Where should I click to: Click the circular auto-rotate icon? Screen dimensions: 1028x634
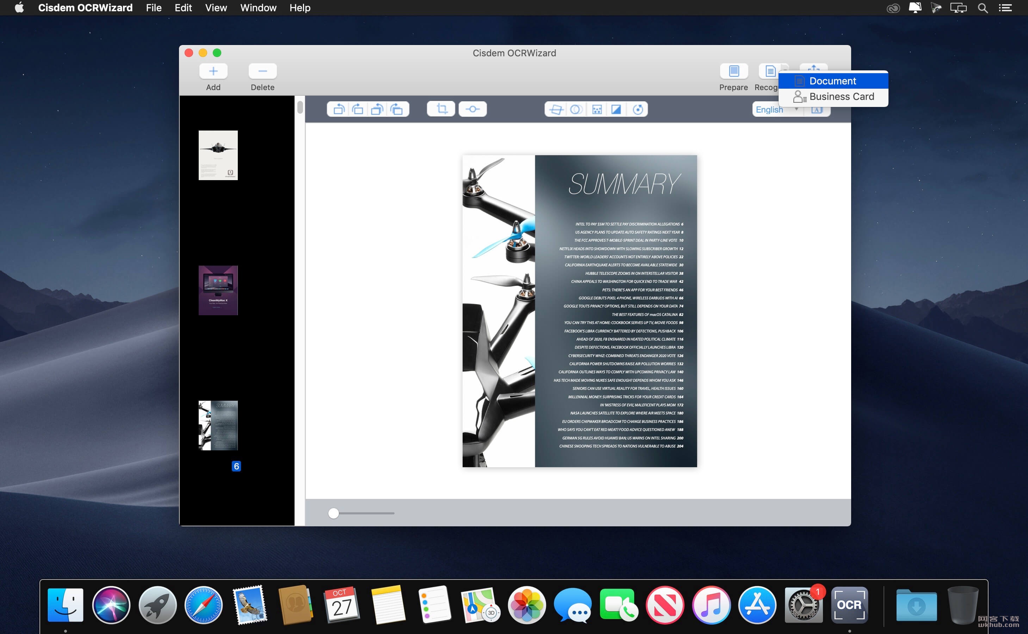point(638,110)
